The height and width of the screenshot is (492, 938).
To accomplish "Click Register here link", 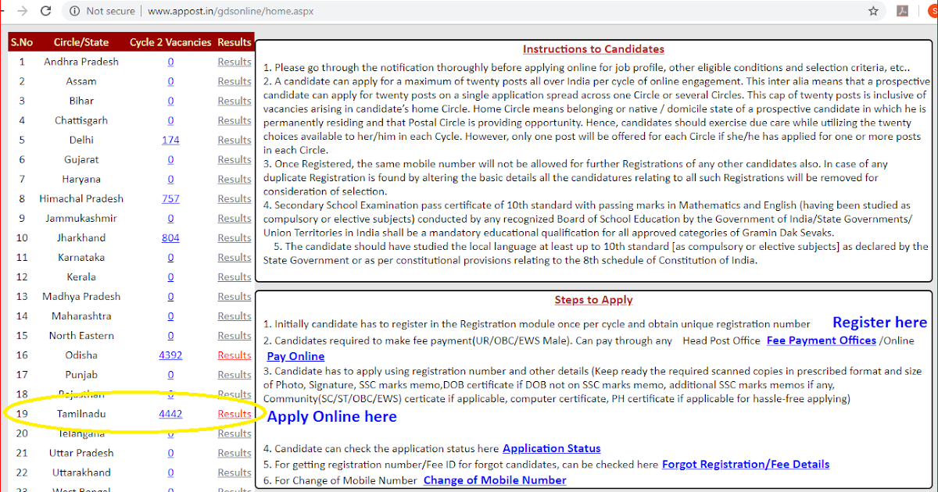I will point(879,322).
